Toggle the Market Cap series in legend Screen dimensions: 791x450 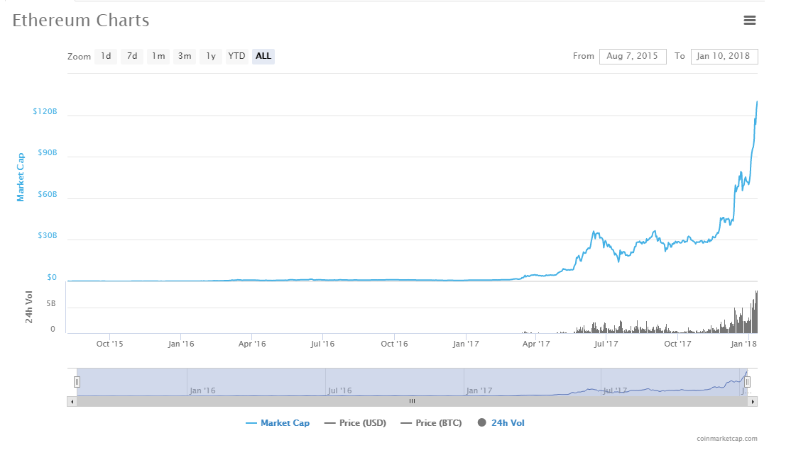(278, 423)
